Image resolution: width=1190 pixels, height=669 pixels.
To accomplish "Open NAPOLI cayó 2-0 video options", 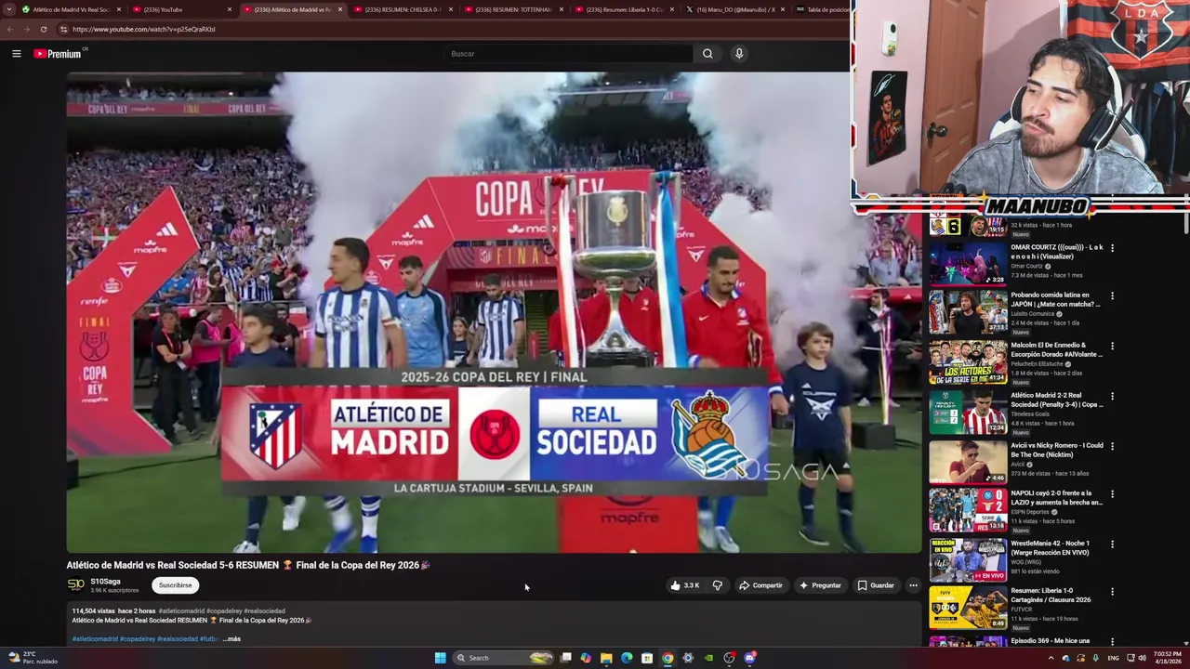I will (x=1112, y=494).
